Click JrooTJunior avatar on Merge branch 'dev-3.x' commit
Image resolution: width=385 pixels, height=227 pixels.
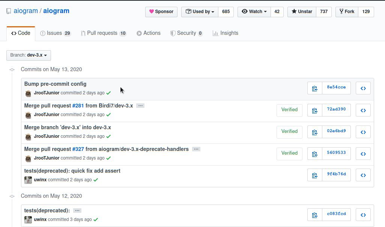tap(28, 137)
